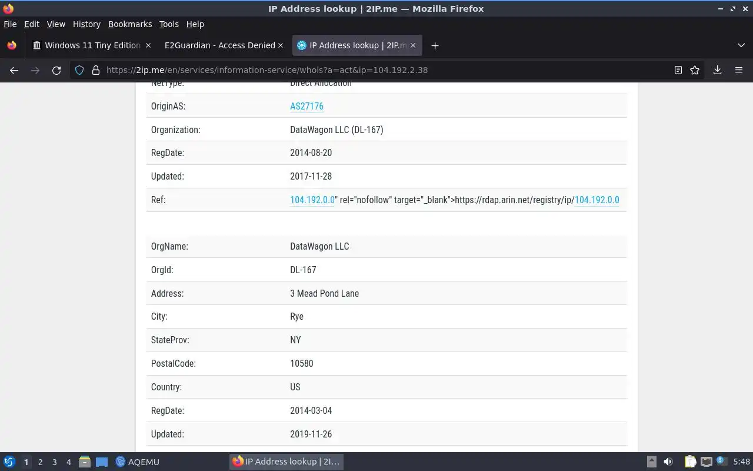The width and height of the screenshot is (753, 471).
Task: Bookmark this page with the star icon
Action: point(695,70)
